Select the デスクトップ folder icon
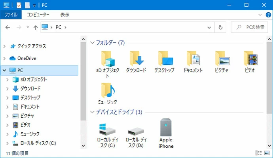Image resolution: width=273 pixels, height=158 pixels. (165, 59)
